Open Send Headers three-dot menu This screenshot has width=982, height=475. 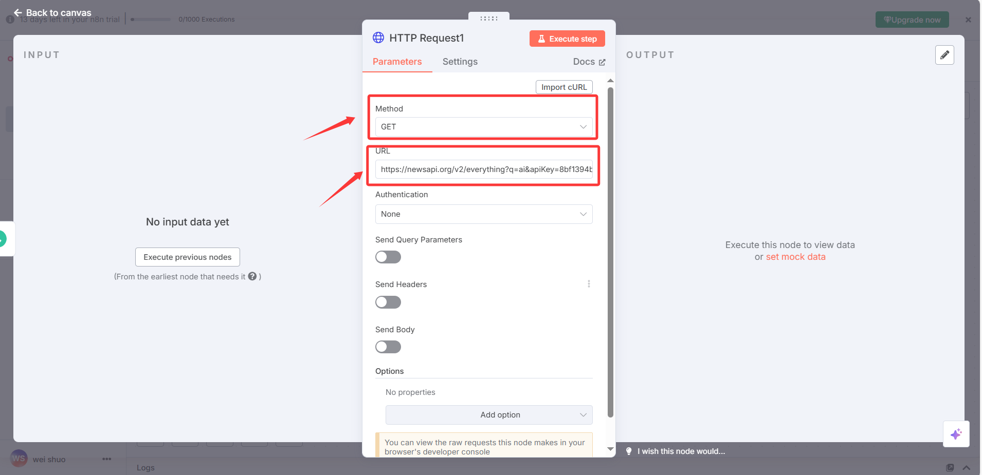pyautogui.click(x=589, y=284)
